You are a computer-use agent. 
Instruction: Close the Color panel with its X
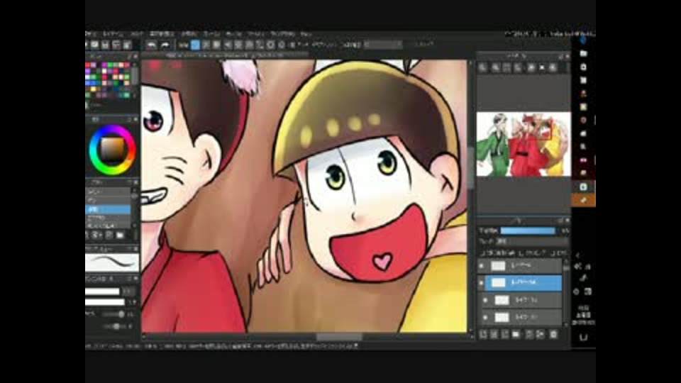(136, 119)
